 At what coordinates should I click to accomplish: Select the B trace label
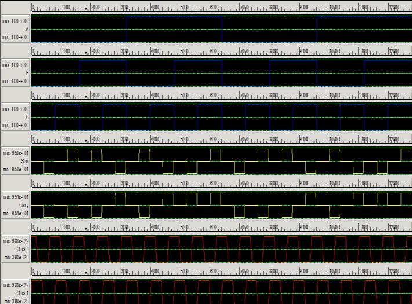[x=27, y=73]
